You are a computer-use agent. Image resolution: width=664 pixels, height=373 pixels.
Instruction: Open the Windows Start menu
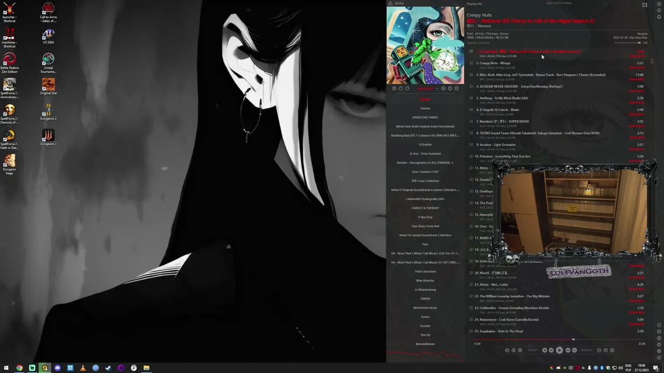[6, 368]
